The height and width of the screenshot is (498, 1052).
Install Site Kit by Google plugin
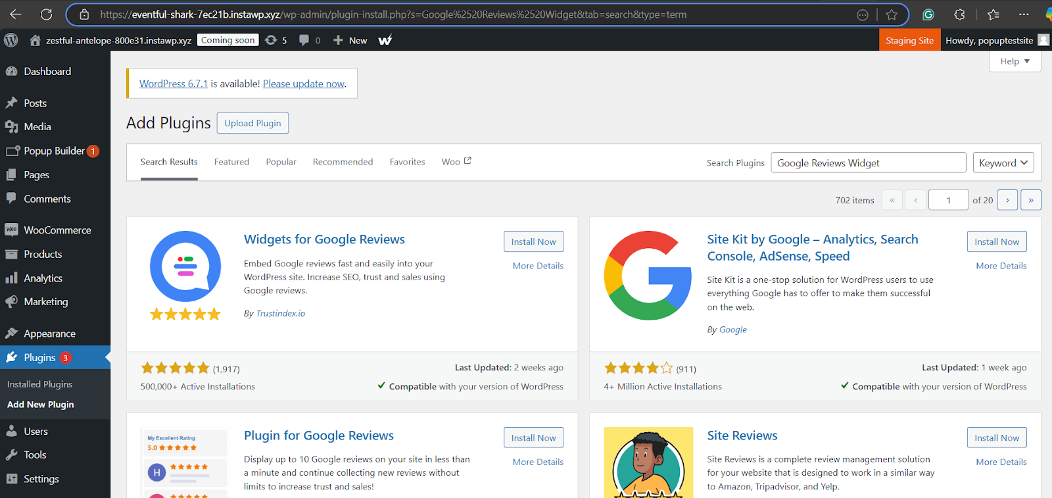click(x=997, y=241)
